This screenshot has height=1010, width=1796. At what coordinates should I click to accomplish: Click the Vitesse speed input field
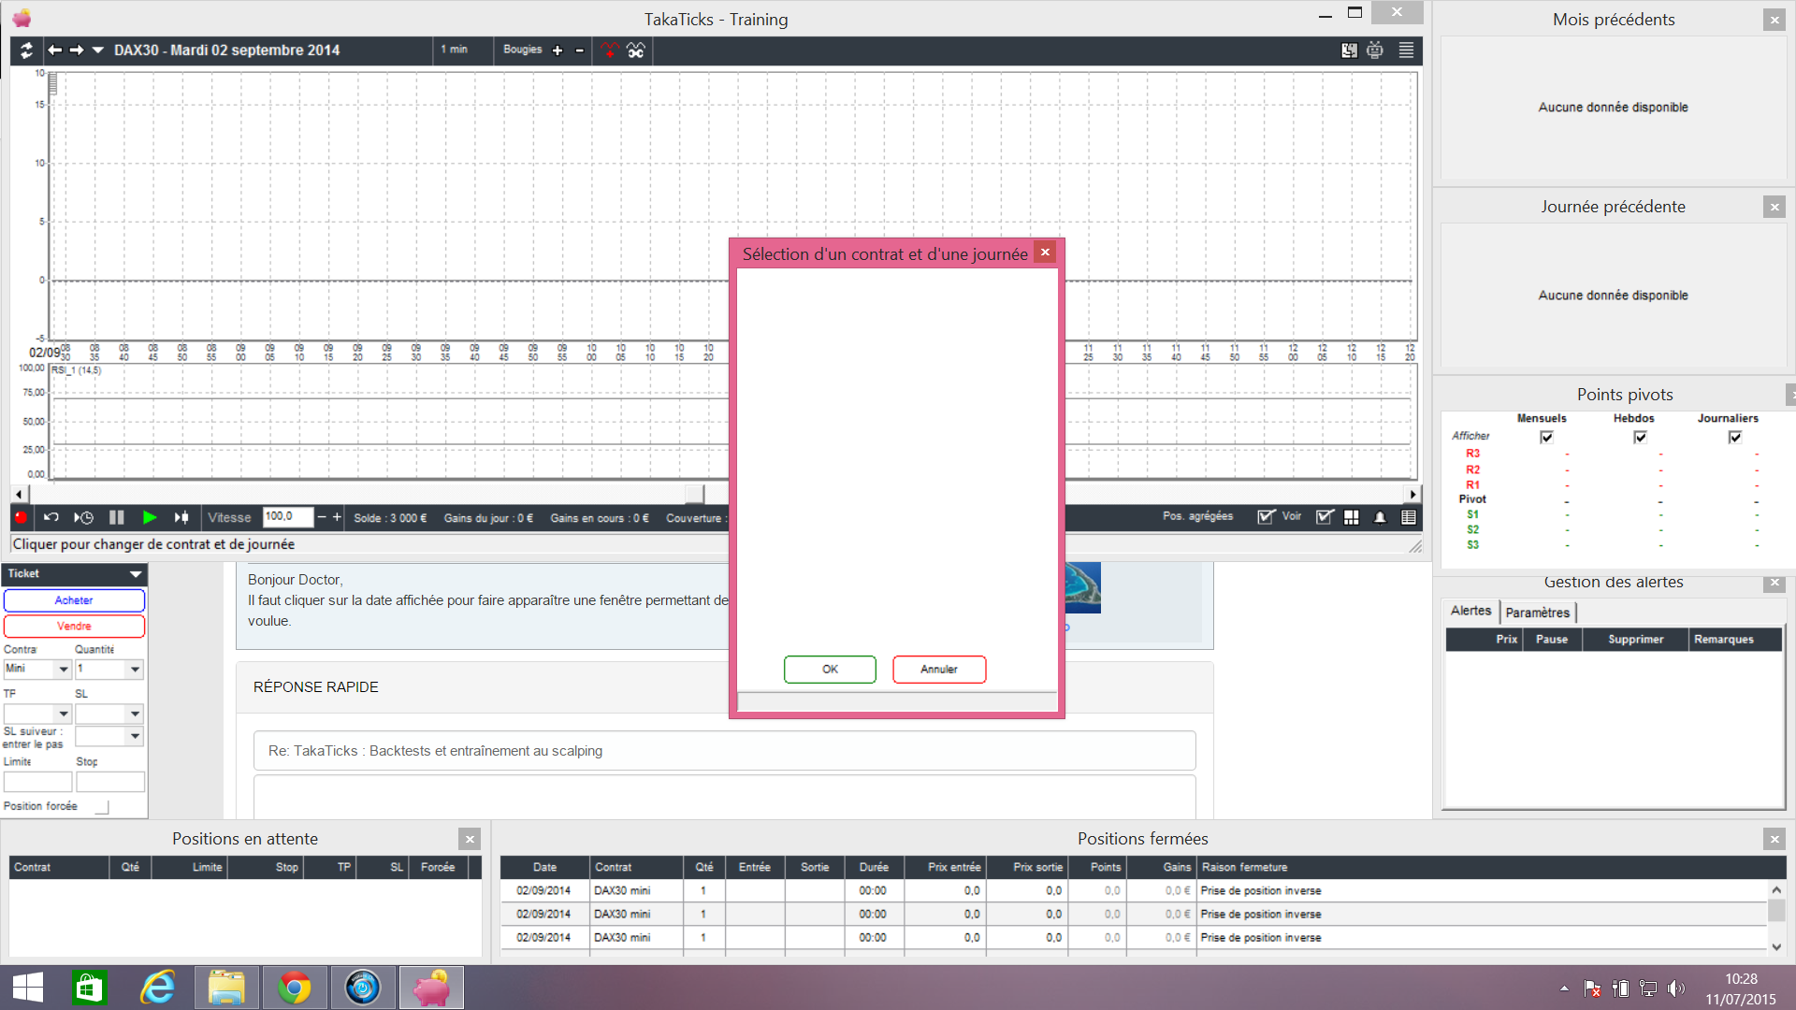[286, 517]
